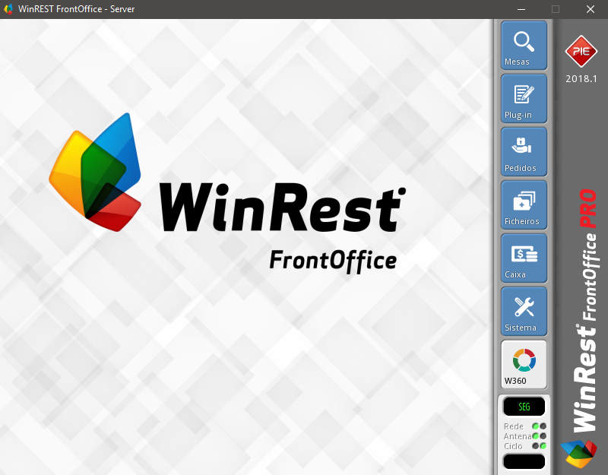Select the Plug-in icon

[523, 99]
